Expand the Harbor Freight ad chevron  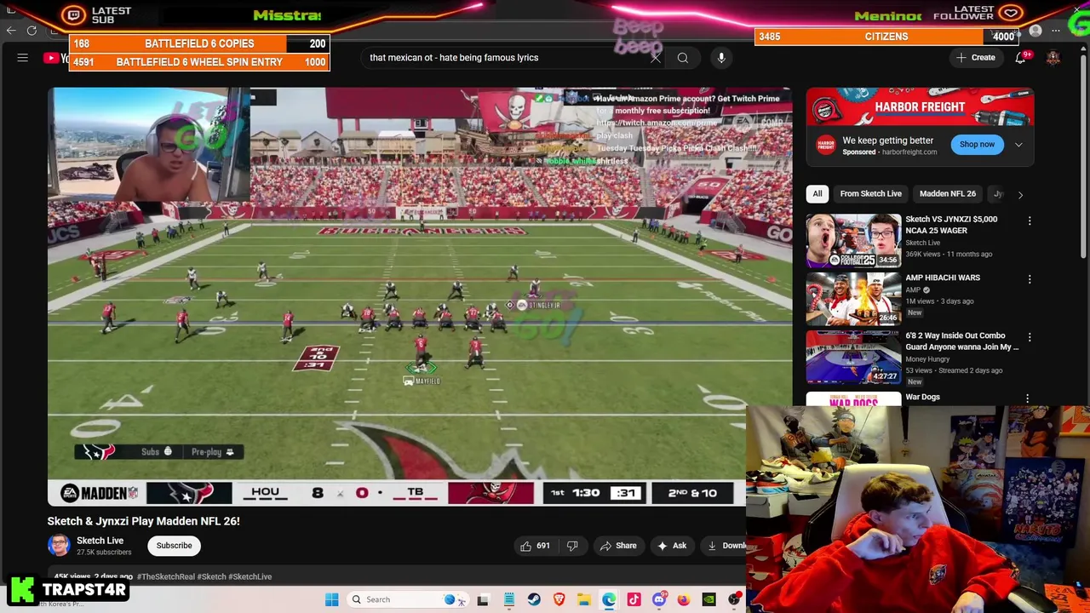coord(1018,145)
